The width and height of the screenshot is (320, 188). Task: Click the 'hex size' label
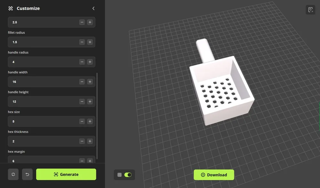click(14, 112)
